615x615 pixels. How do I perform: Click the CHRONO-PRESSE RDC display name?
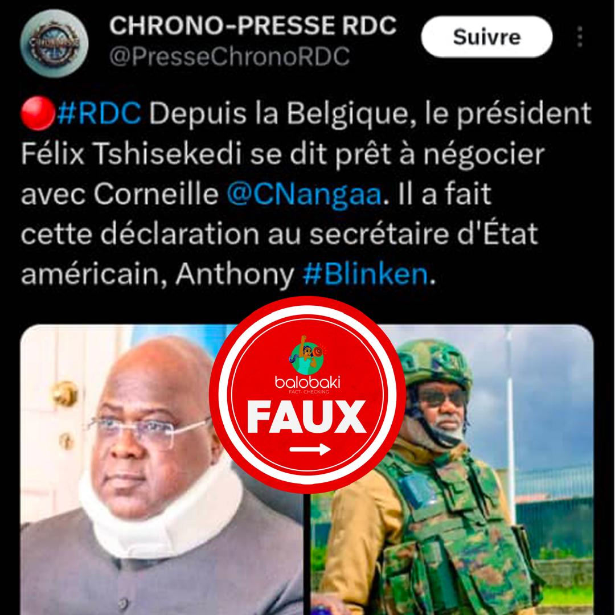tap(253, 26)
